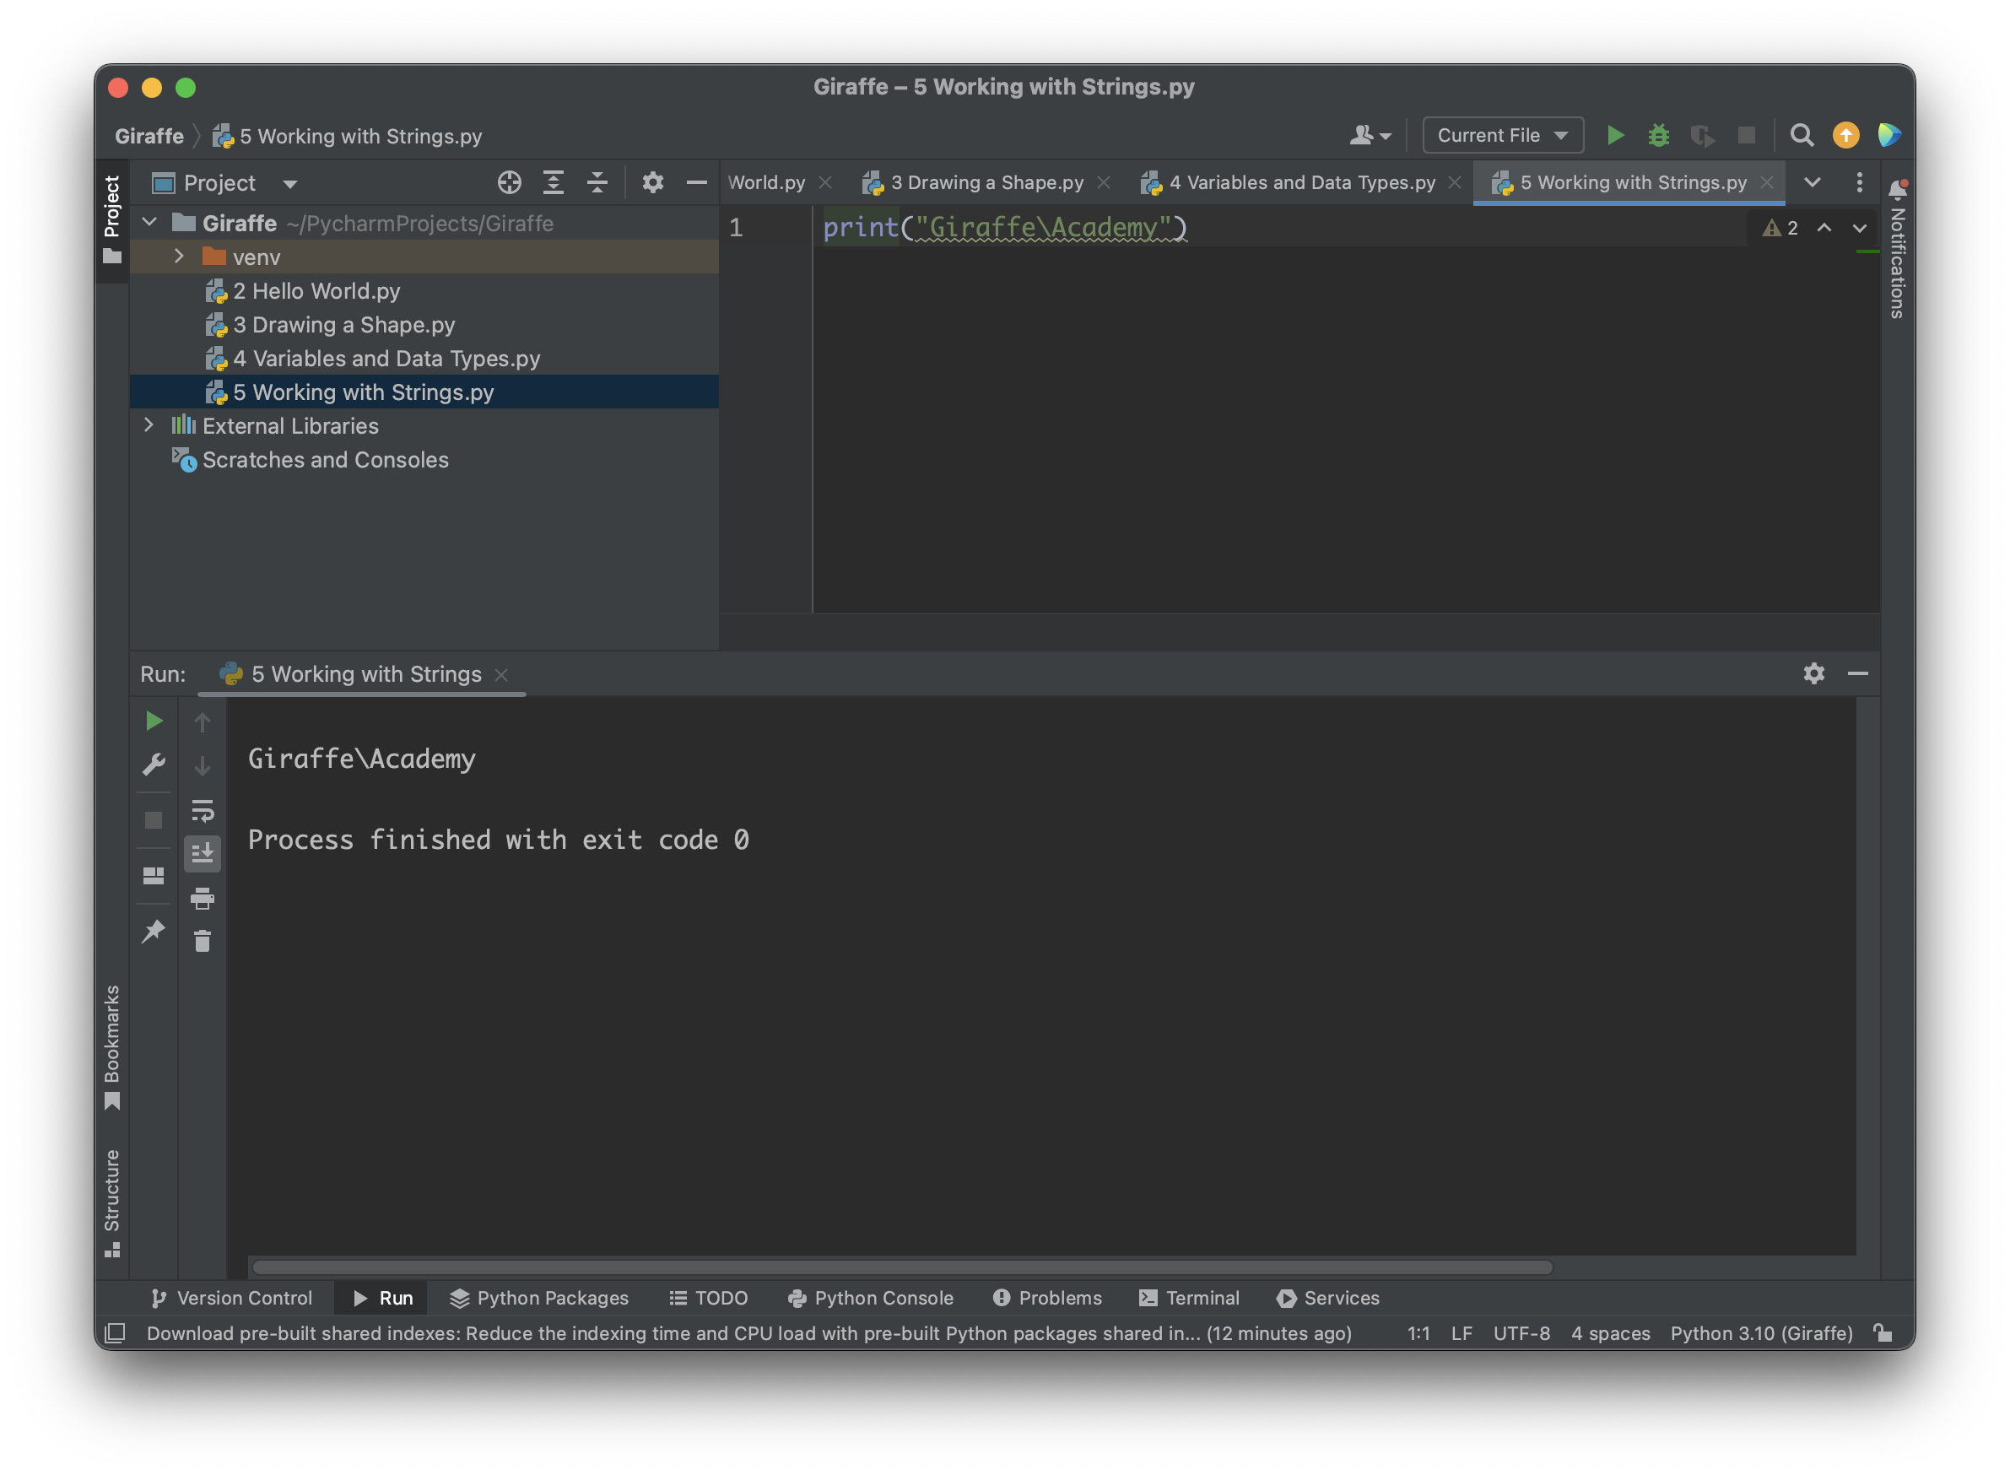Toggle scroll to end in Run console

[203, 855]
